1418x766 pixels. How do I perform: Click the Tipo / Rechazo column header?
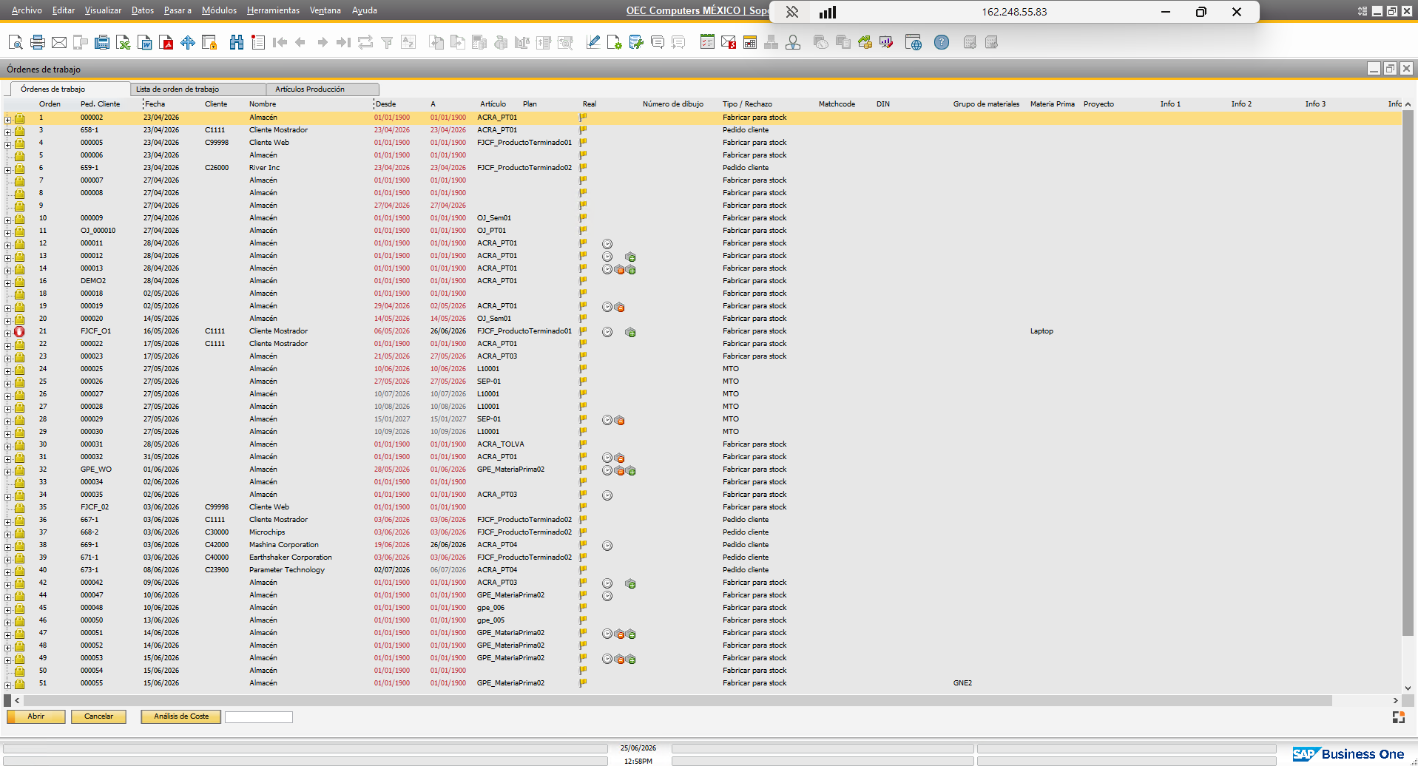(747, 104)
